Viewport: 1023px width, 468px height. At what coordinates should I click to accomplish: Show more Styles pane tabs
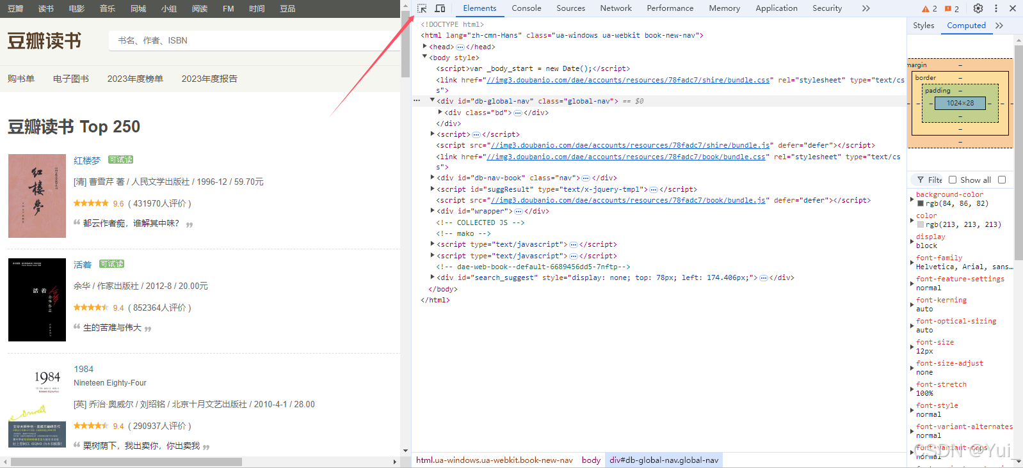click(x=999, y=26)
